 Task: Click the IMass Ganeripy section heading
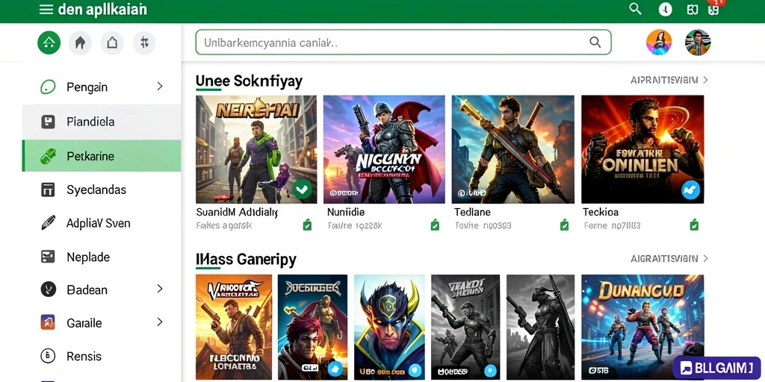[246, 260]
